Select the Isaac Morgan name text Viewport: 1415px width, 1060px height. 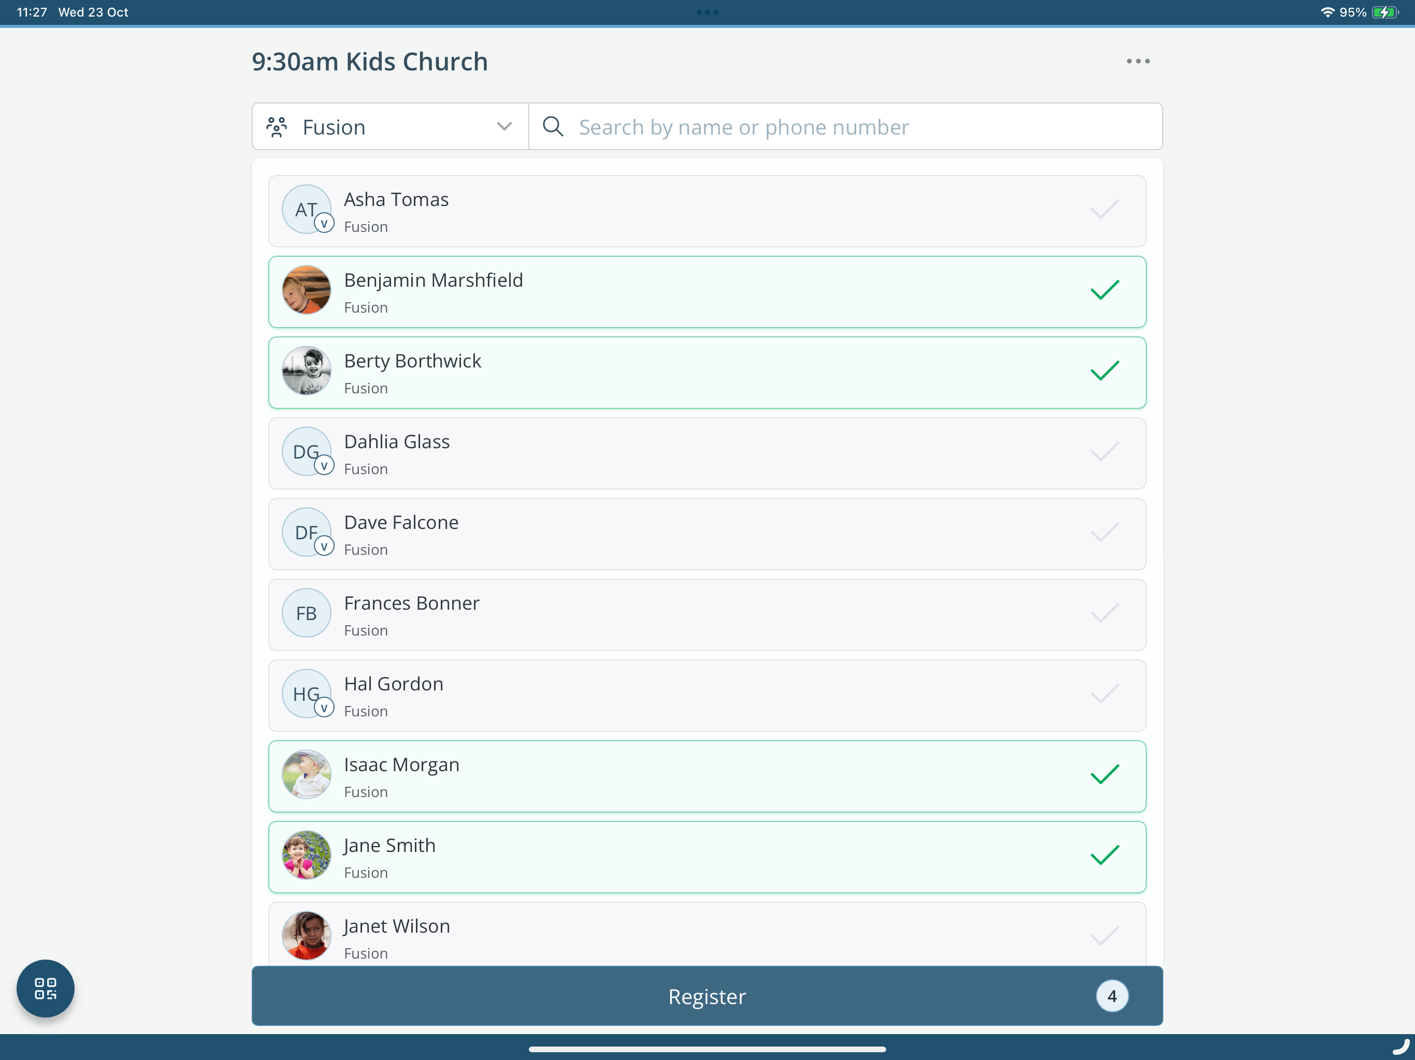(402, 764)
